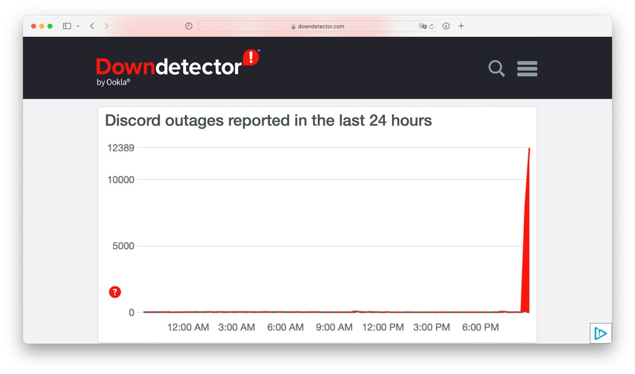Click the translate page icon
635x374 pixels.
coord(422,26)
